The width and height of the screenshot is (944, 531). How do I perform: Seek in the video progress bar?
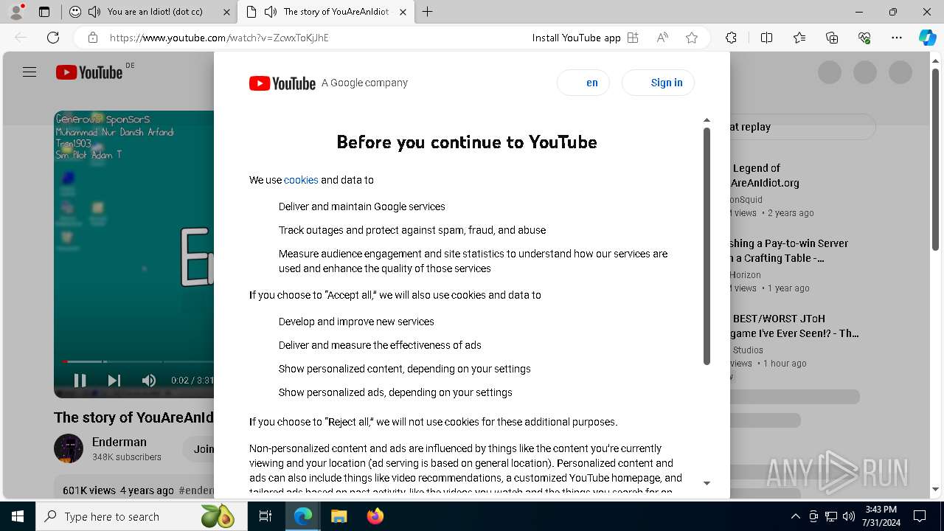138,361
